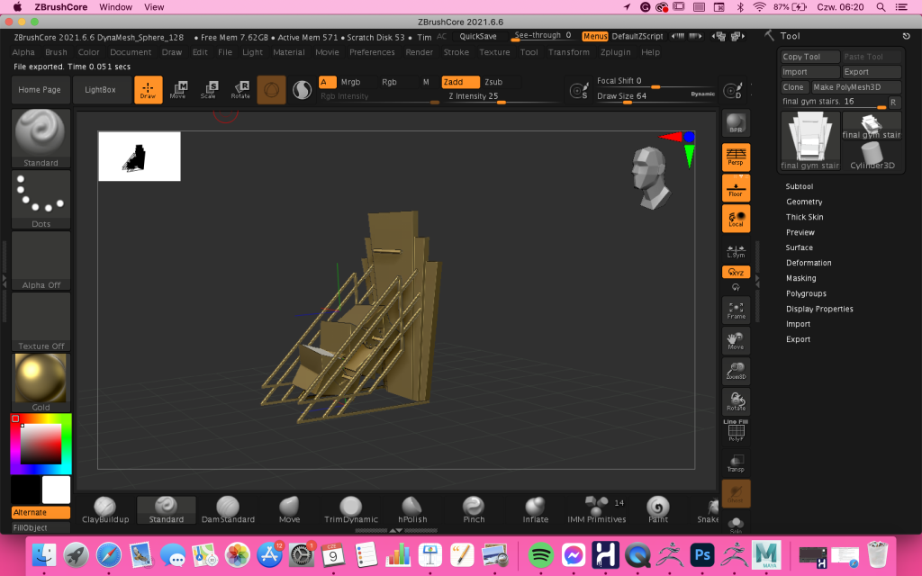Toggle PolyF polyframe display
The height and width of the screenshot is (576, 922).
(x=736, y=432)
